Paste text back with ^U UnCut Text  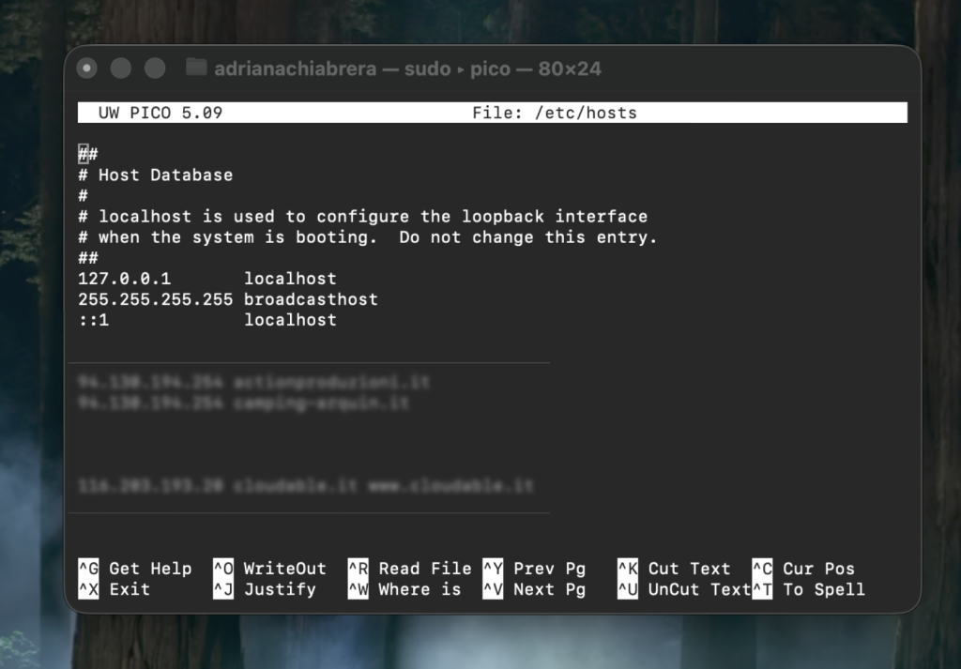click(x=686, y=589)
